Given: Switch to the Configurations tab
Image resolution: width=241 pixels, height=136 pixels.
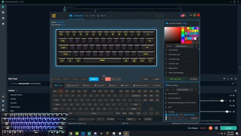Looking at the screenshot, I should [76, 16].
